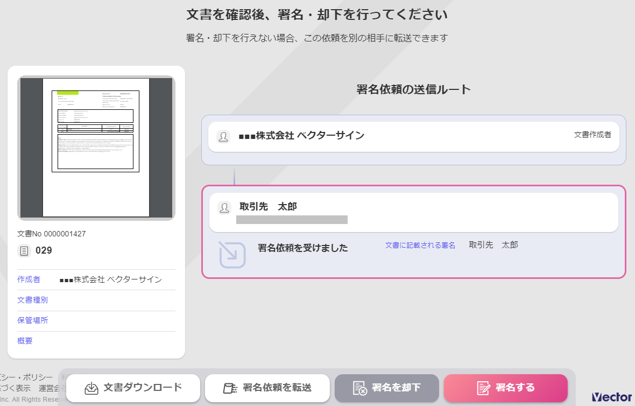Image resolution: width=635 pixels, height=406 pixels.
Task: Click the 作成者 label
Action: [29, 279]
